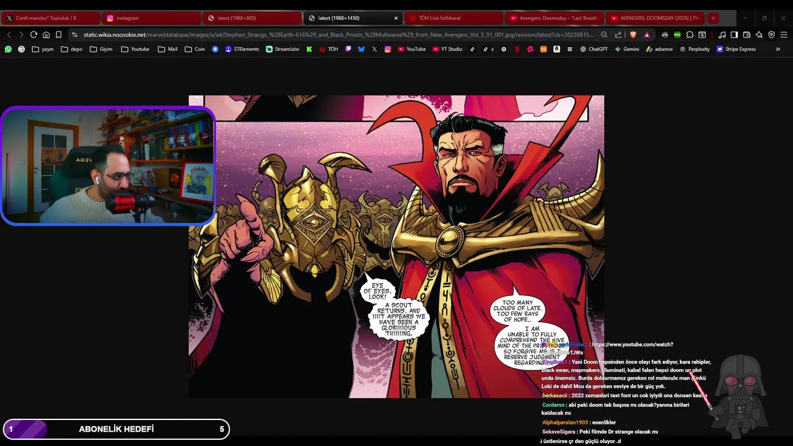
Task: Bookmark this page with the bookmark icon
Action: point(58,35)
